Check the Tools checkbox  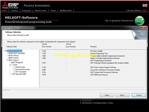12,65
